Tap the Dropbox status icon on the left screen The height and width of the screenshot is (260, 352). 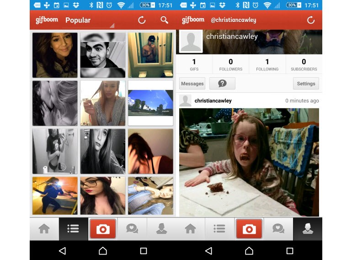pos(76,5)
